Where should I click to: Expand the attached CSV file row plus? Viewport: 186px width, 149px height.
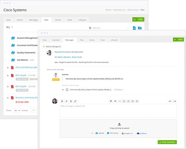[63, 89]
